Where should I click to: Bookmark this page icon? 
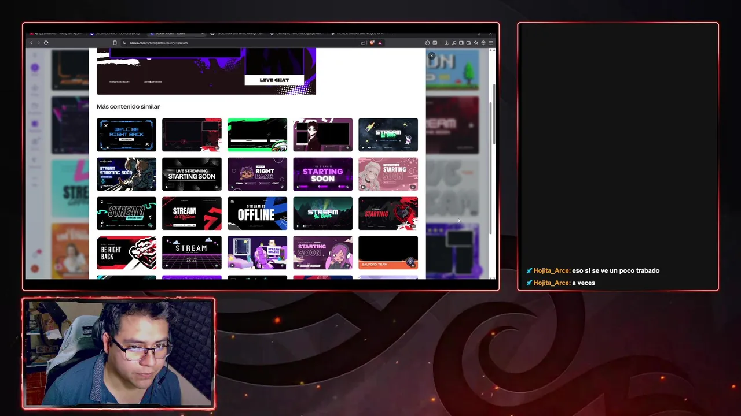point(115,43)
